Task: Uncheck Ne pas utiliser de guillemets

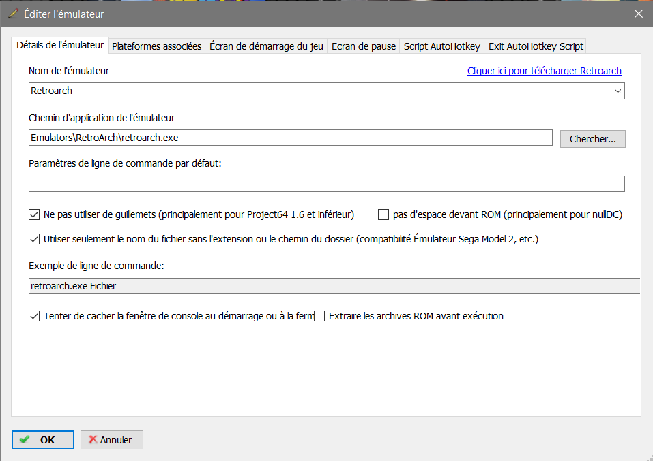Action: point(34,214)
